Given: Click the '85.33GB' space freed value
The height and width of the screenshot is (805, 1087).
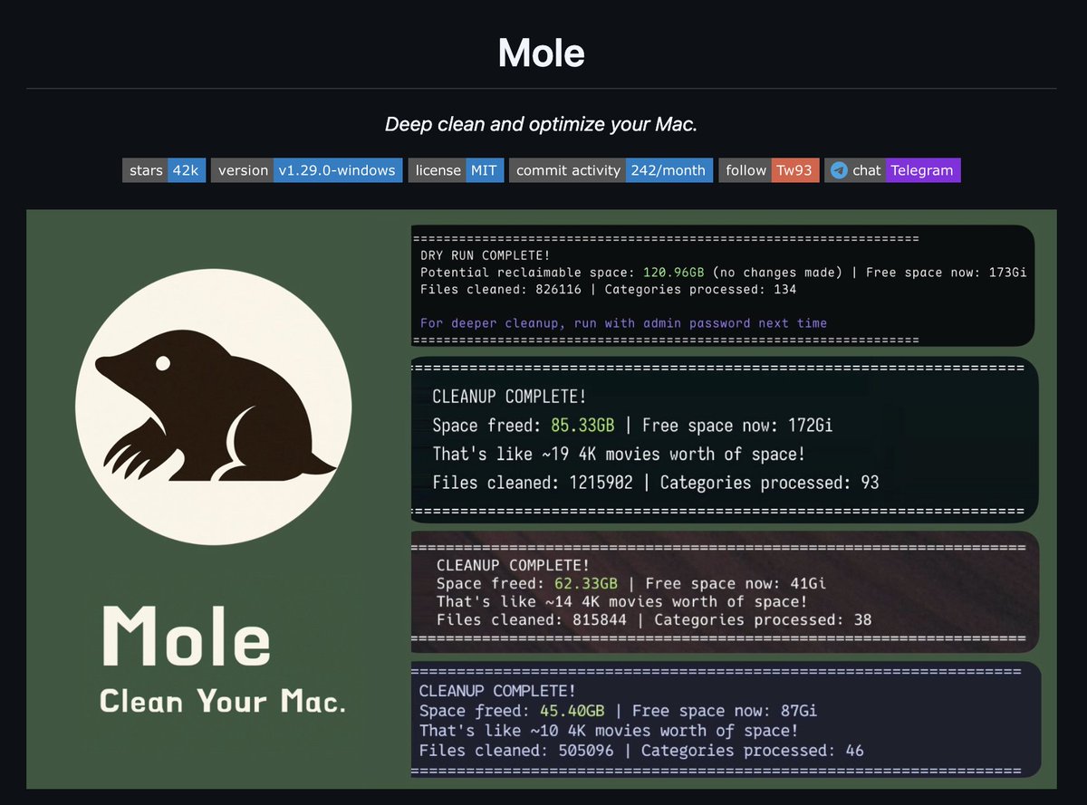Looking at the screenshot, I should pyautogui.click(x=583, y=425).
